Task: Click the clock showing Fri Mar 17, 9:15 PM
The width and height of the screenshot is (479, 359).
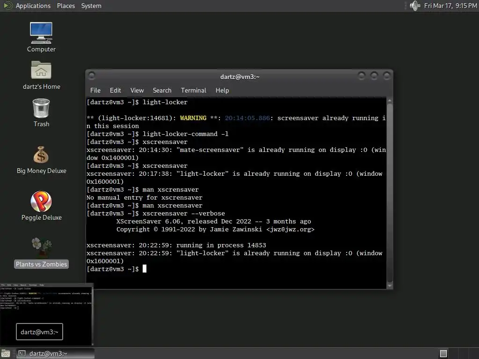Action: pos(450,6)
